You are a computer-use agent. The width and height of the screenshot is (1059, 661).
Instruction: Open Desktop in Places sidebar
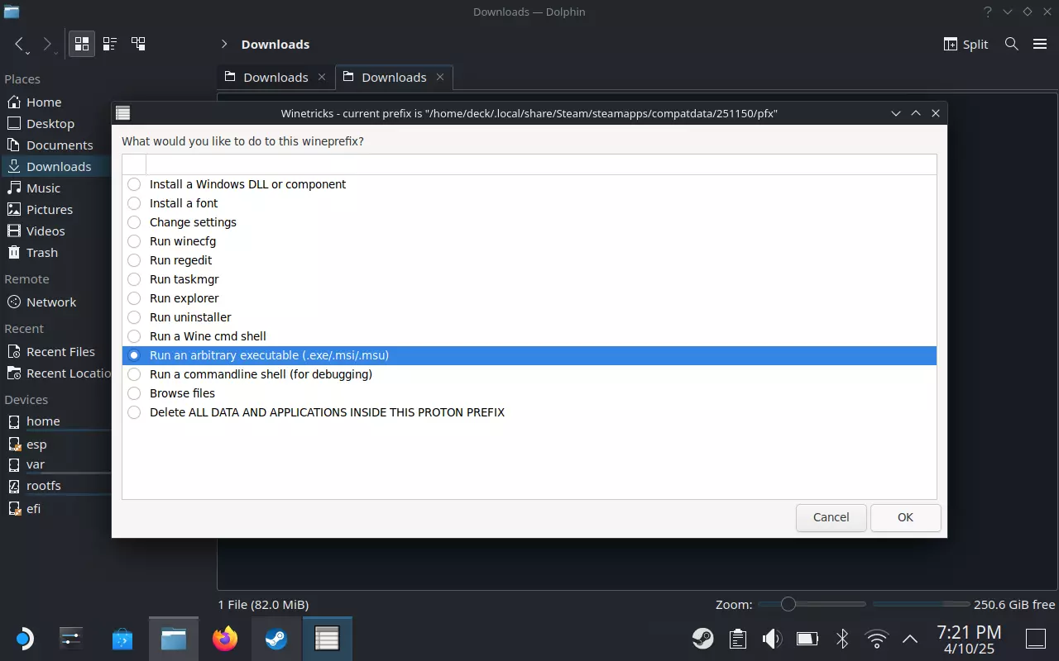55,124
